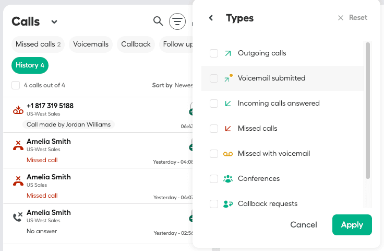Go back using Types panel arrow
The width and height of the screenshot is (384, 251).
(211, 18)
